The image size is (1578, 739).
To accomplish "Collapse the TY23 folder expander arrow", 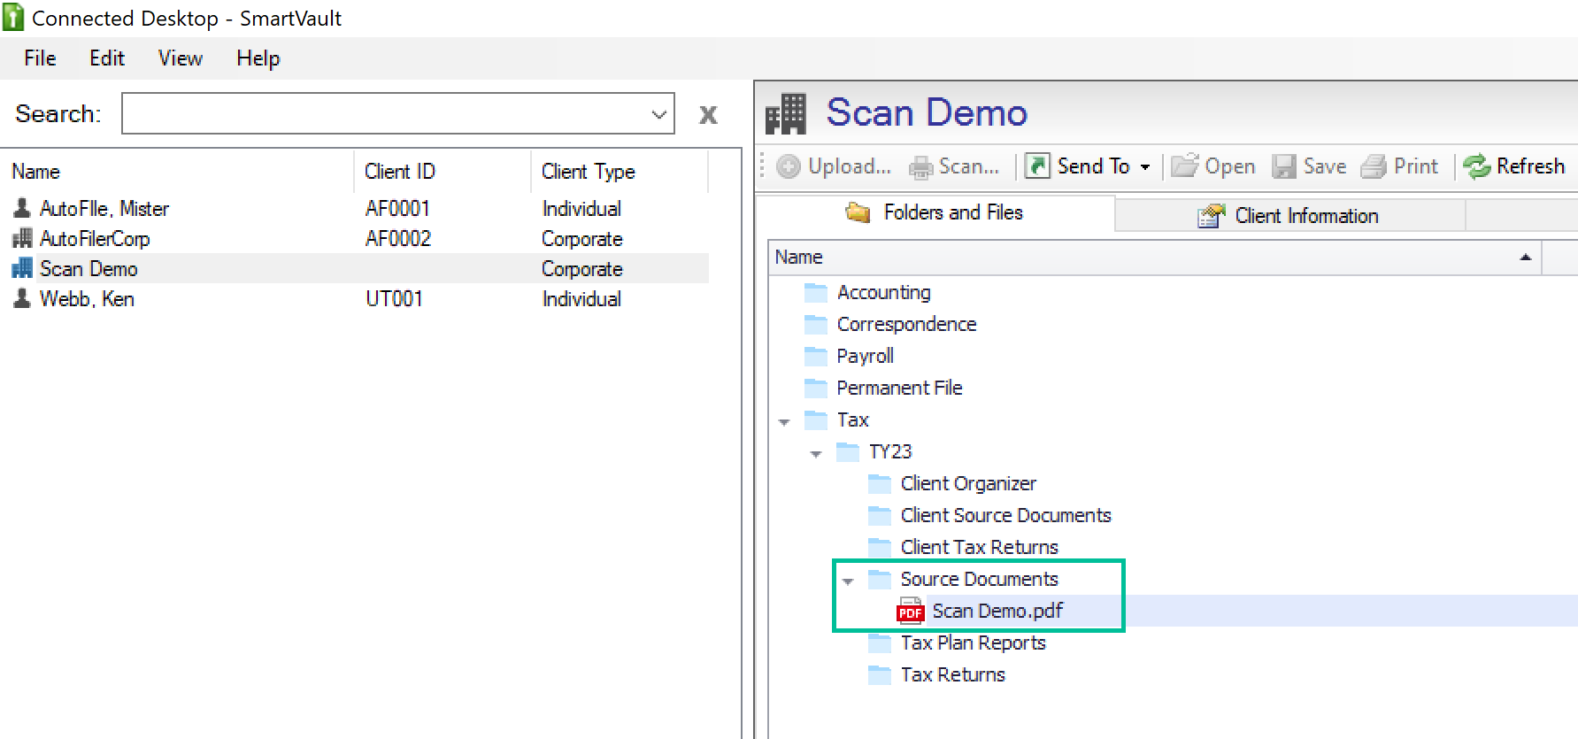I will coord(816,454).
